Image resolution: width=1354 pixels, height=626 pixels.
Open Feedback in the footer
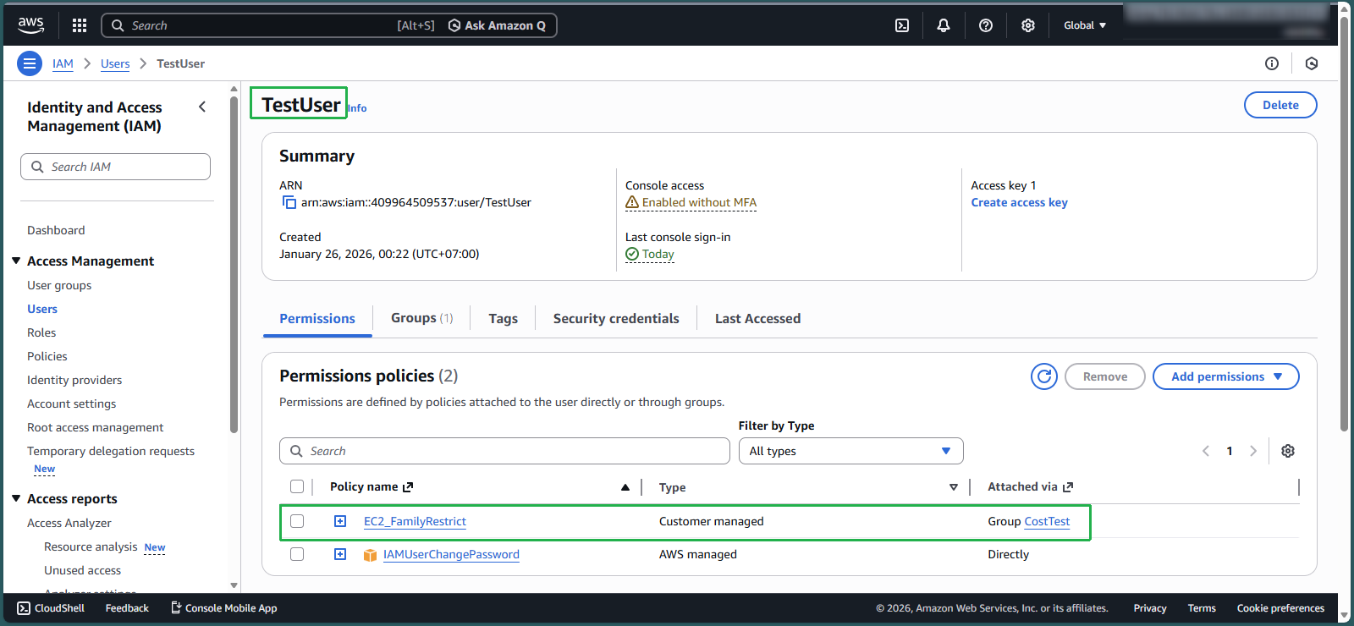pyautogui.click(x=127, y=608)
